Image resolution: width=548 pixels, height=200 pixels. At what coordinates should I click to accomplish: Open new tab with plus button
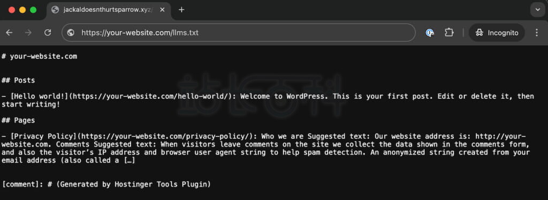pos(181,10)
